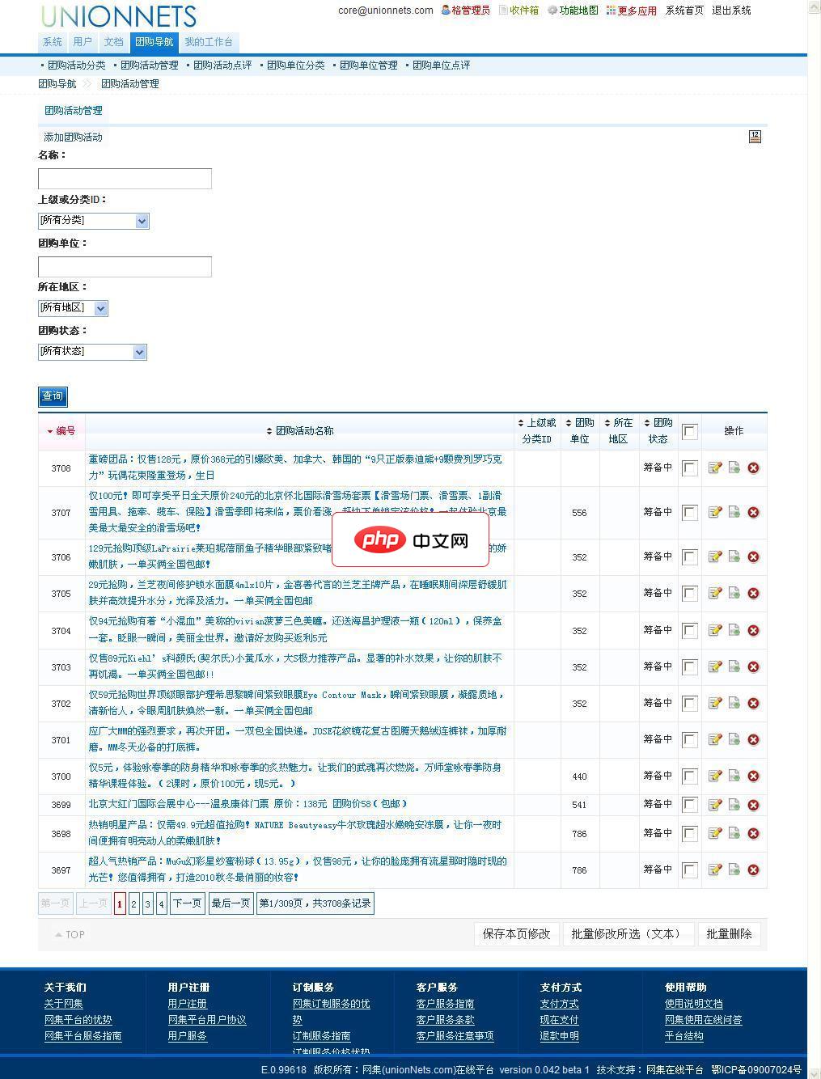The image size is (821, 1079).
Task: Open the 格管理员 admin user icon
Action: (x=443, y=11)
